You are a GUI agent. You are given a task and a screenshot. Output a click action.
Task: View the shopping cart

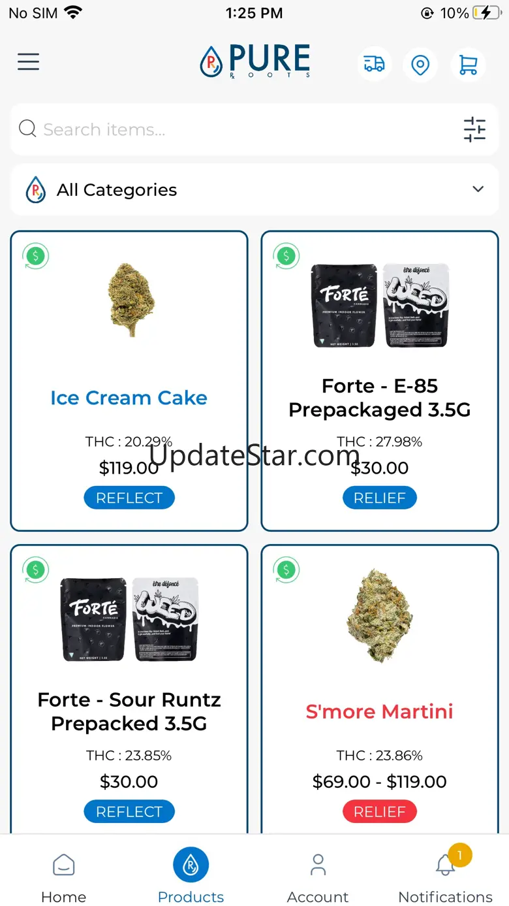(468, 65)
